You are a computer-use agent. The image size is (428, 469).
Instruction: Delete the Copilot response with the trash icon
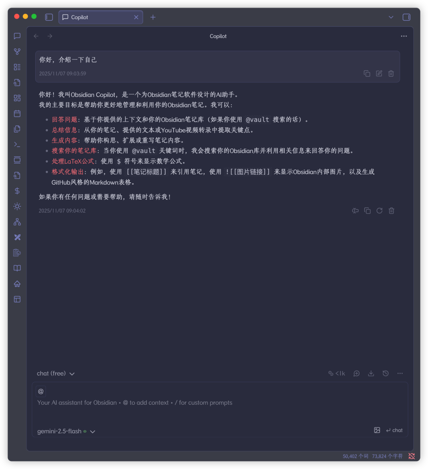(391, 211)
